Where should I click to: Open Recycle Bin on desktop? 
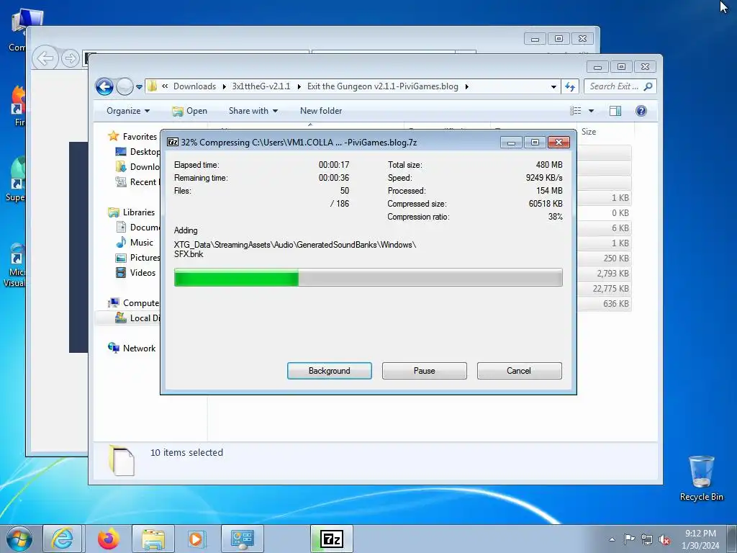coord(701,478)
